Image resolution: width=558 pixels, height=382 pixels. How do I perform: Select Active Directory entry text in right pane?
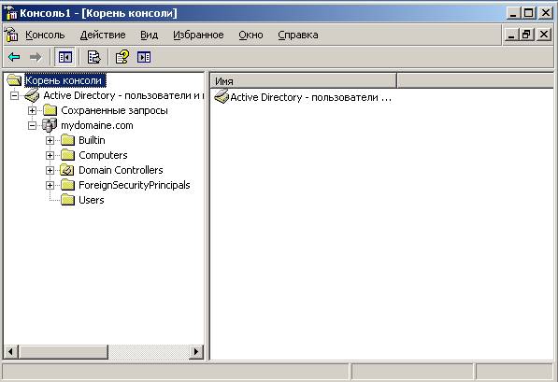pyautogui.click(x=310, y=97)
